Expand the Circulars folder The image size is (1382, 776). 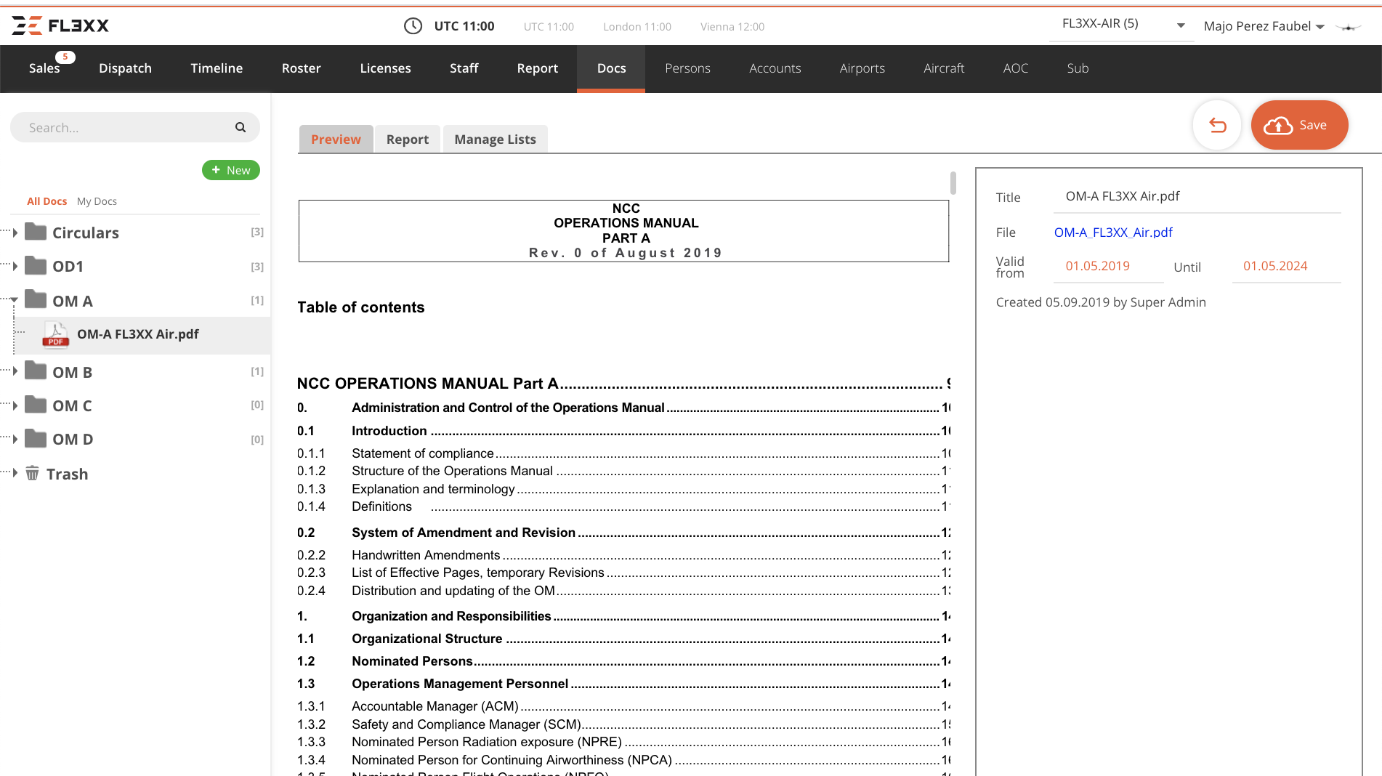click(x=15, y=233)
